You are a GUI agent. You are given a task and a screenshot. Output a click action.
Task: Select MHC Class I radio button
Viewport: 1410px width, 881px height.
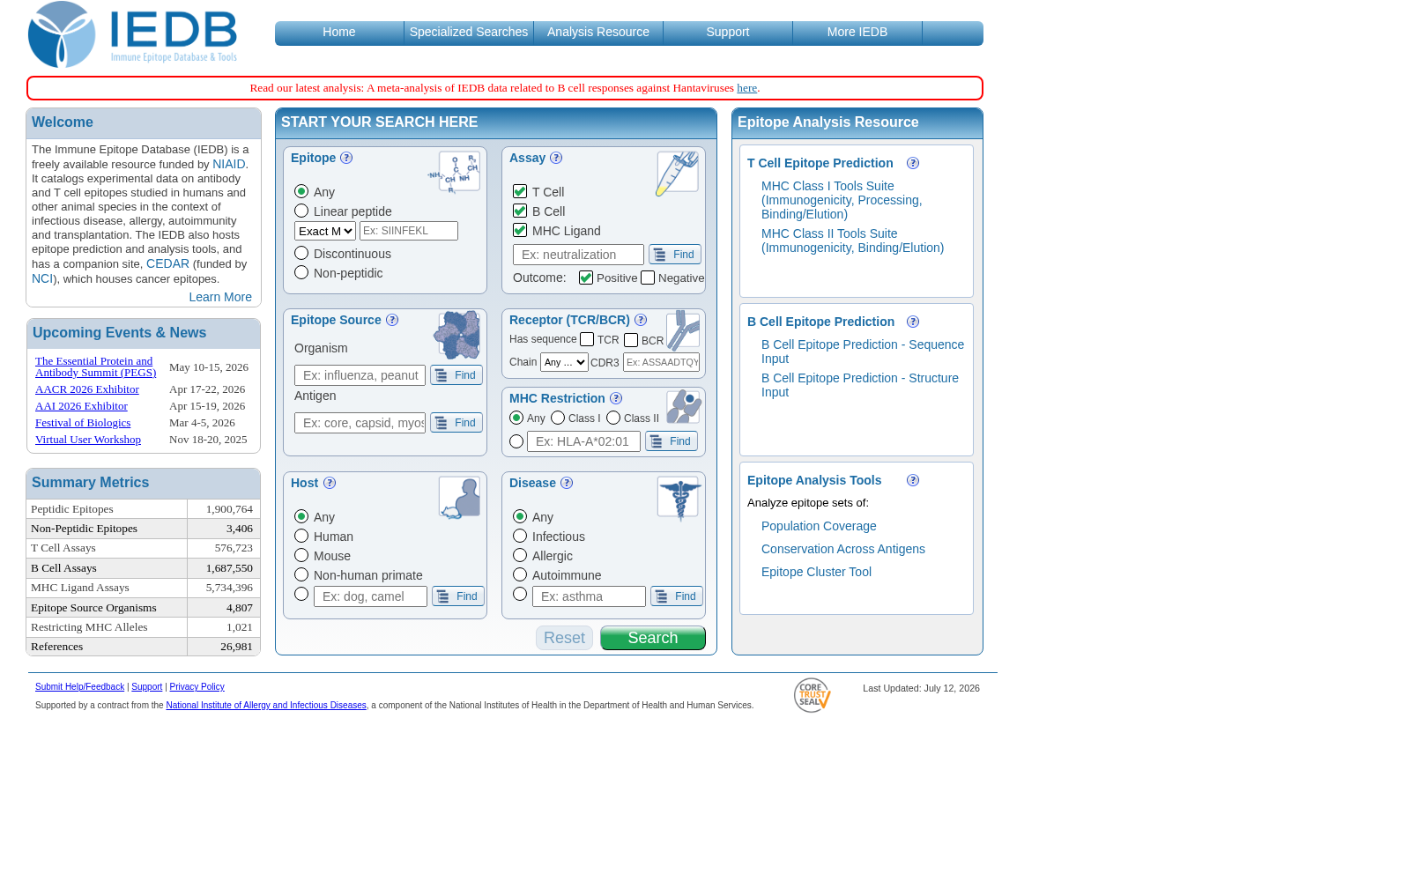[x=558, y=418]
